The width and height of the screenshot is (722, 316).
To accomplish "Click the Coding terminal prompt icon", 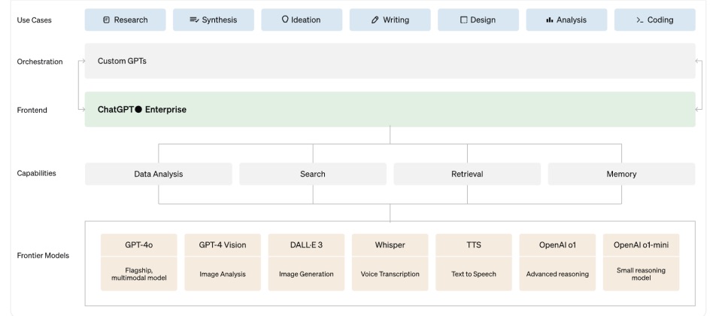I will 639,20.
